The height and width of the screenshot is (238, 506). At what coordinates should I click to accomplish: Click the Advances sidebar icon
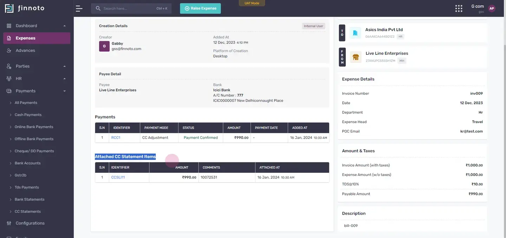tap(9, 50)
